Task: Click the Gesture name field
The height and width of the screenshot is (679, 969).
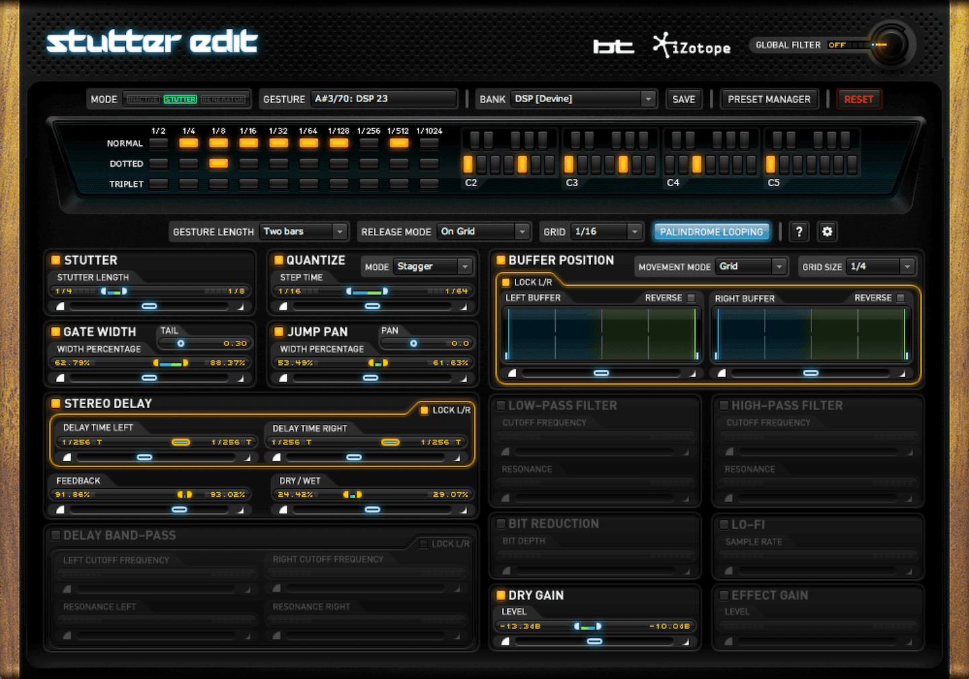Action: [384, 99]
